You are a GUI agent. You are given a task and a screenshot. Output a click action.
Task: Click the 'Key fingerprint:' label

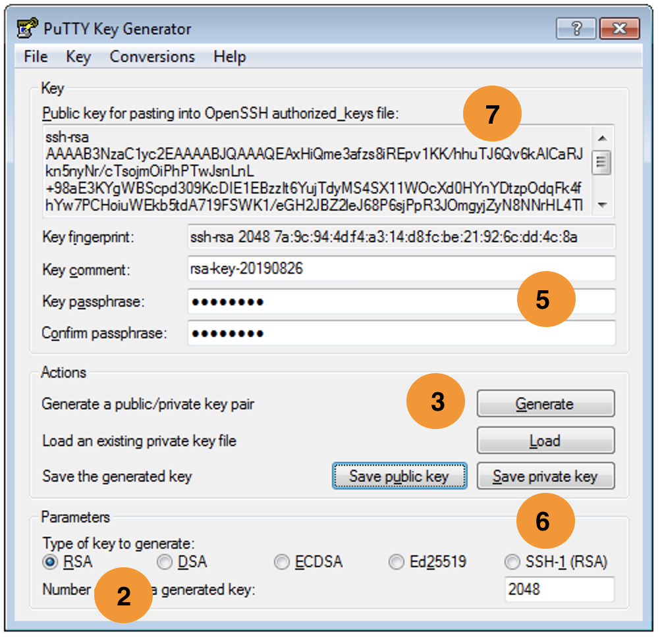click(88, 237)
